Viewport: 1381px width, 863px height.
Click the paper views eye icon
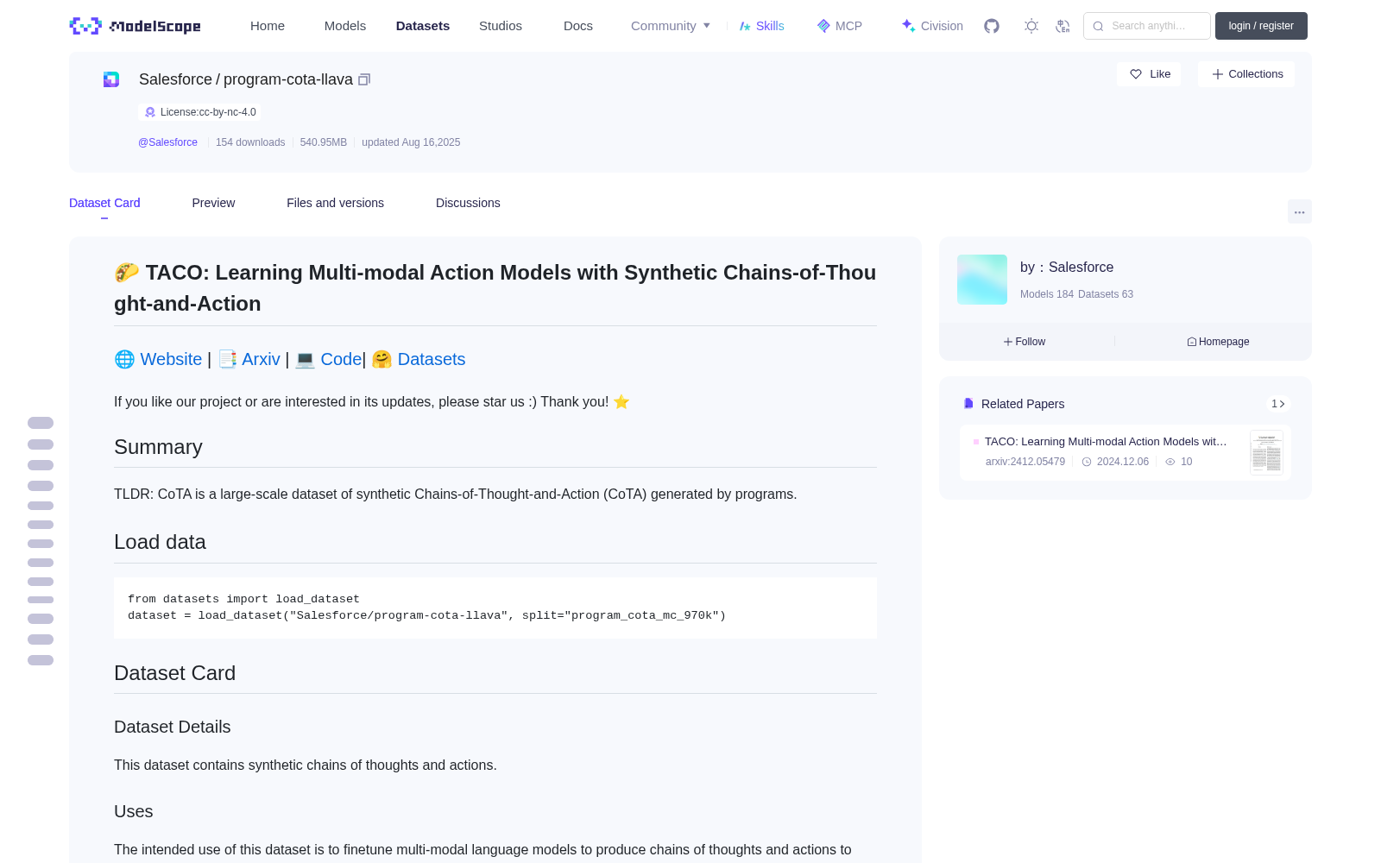coord(1170,462)
